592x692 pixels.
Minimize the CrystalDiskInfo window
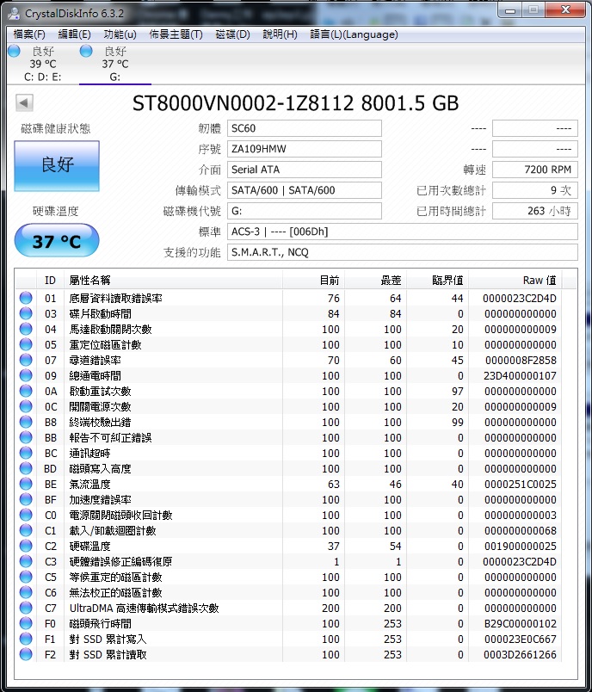point(510,10)
